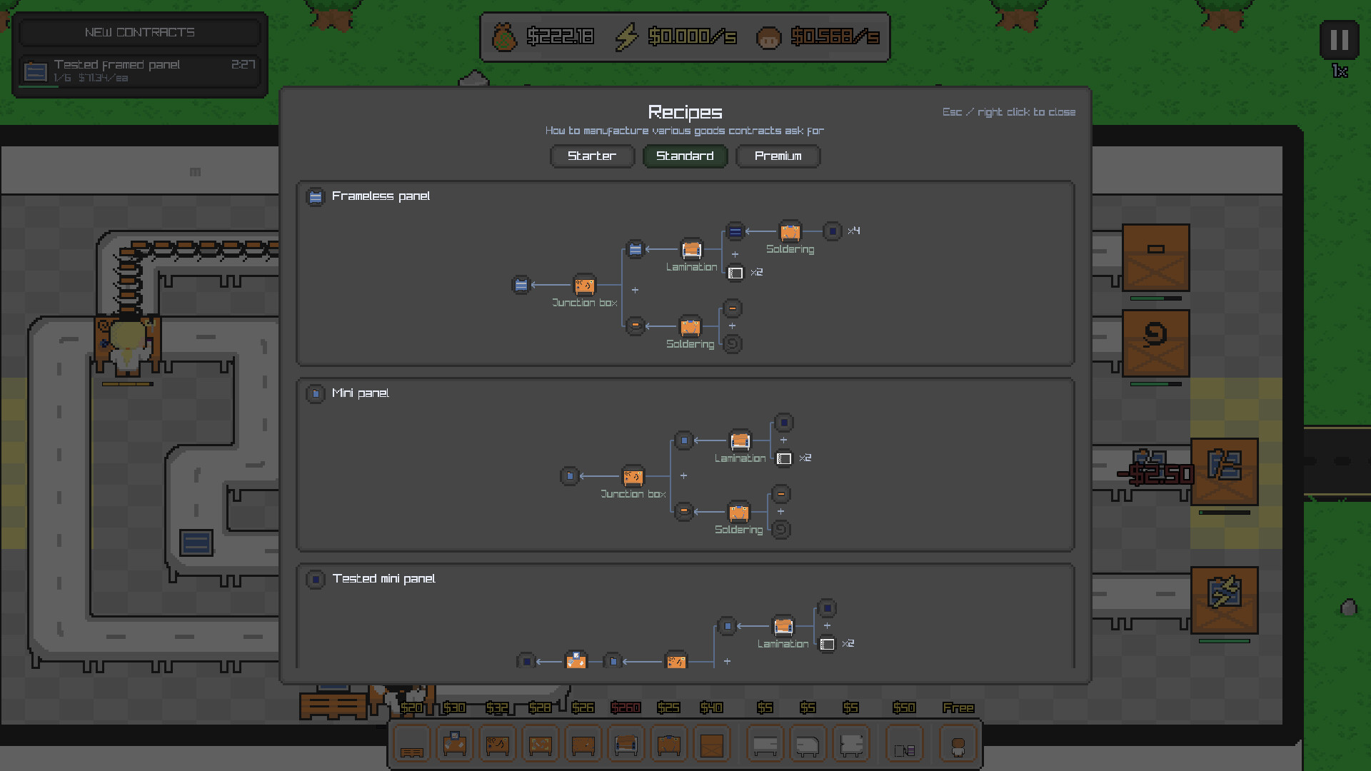Open the Premium recipes tab
The width and height of the screenshot is (1371, 771).
click(x=778, y=156)
